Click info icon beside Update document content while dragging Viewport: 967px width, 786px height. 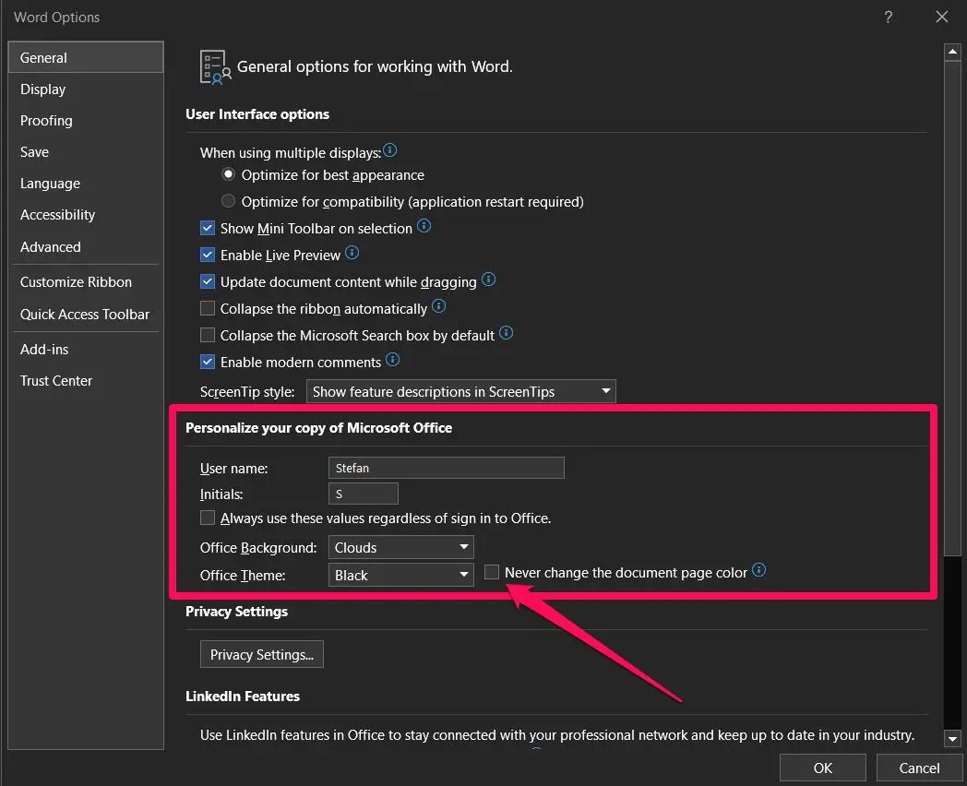pyautogui.click(x=488, y=280)
